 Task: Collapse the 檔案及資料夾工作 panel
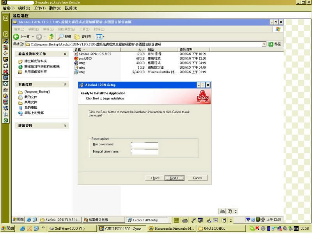click(x=65, y=54)
